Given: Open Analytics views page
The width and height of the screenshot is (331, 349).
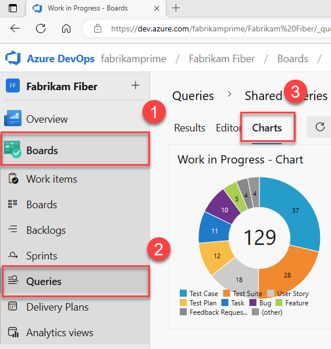Looking at the screenshot, I should (x=75, y=333).
